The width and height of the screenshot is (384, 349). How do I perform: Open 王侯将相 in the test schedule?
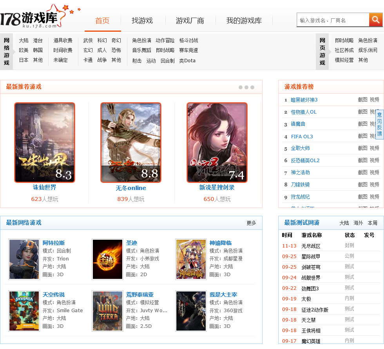click(311, 331)
